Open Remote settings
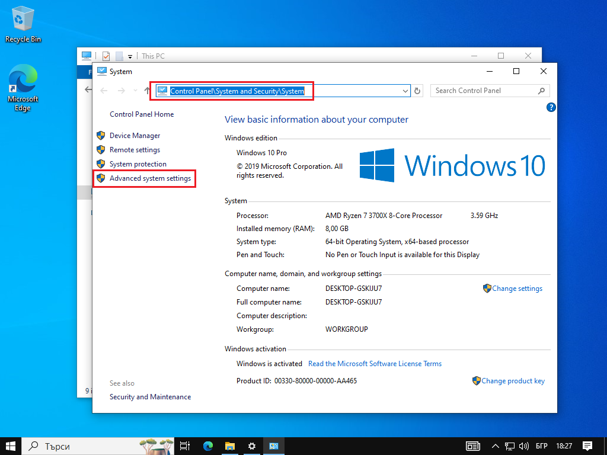 click(x=135, y=150)
